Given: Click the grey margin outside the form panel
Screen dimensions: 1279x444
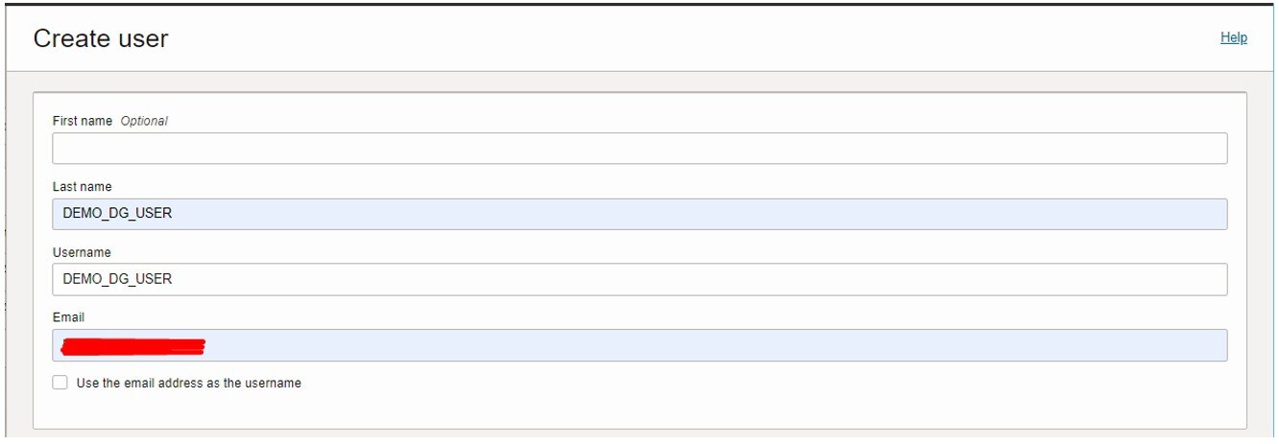Looking at the screenshot, I should (1261, 259).
